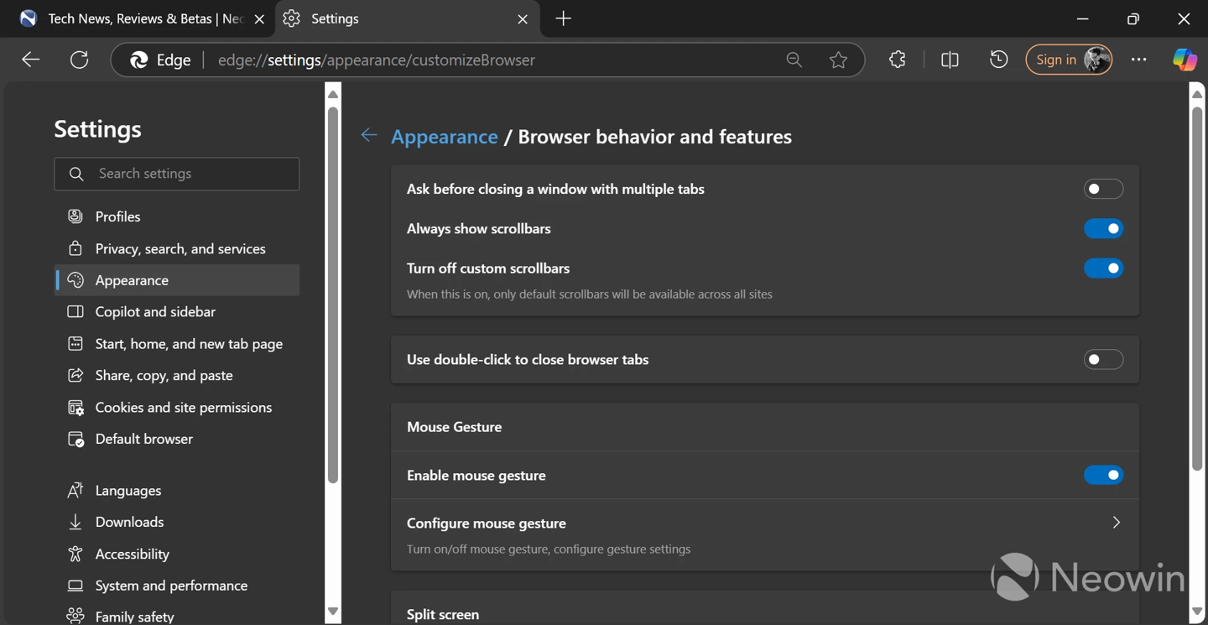The image size is (1208, 625).
Task: Refresh the page with reload icon
Action: coord(79,60)
